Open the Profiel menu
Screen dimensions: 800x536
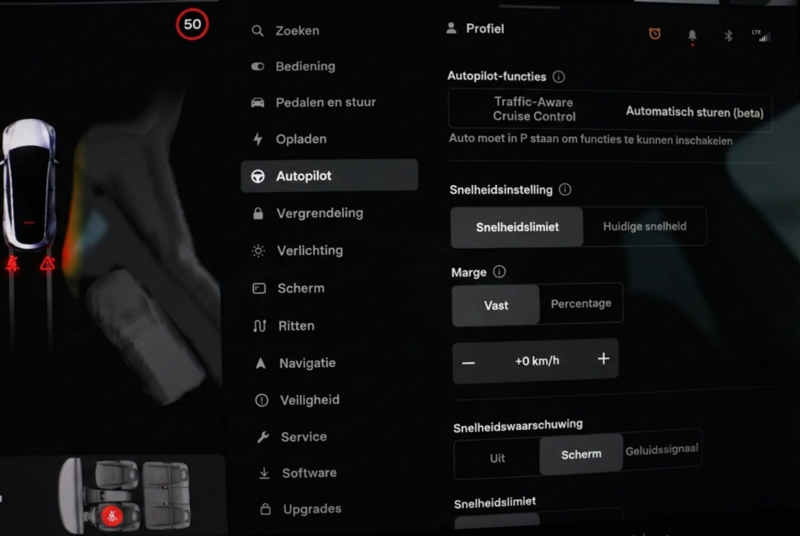(475, 28)
